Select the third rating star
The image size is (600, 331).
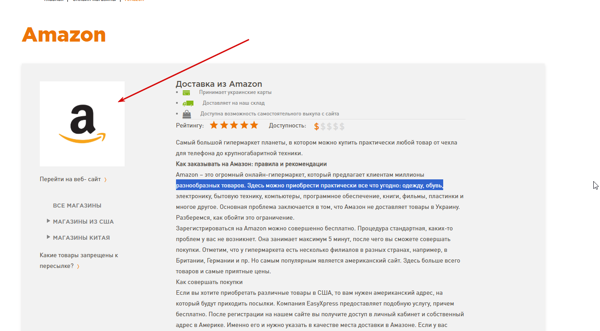[x=234, y=125]
